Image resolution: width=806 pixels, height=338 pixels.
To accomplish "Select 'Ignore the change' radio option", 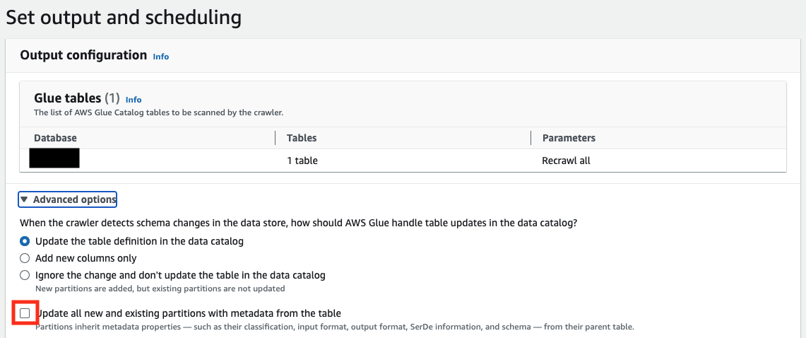I will pos(25,275).
